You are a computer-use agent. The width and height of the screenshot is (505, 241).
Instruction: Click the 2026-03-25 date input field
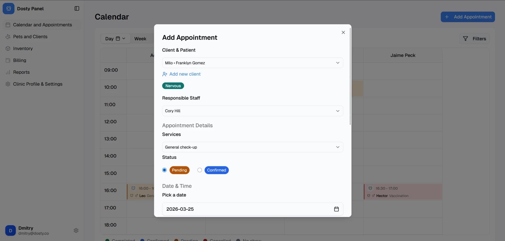[x=252, y=209]
